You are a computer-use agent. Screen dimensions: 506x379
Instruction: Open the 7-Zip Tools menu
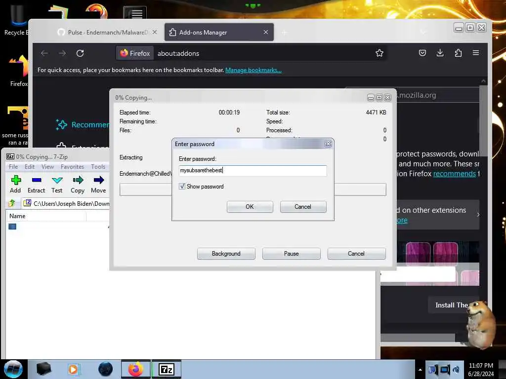coord(98,167)
